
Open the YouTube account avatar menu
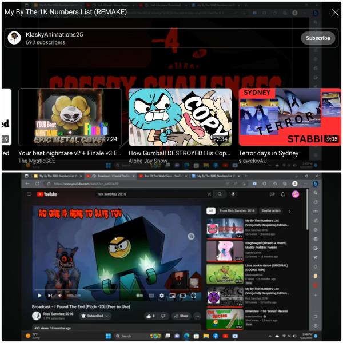tap(296, 194)
